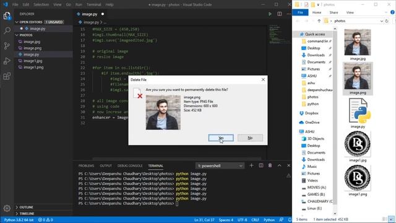Cancel deletion with No button
This screenshot has height=223, width=396.
(x=250, y=138)
